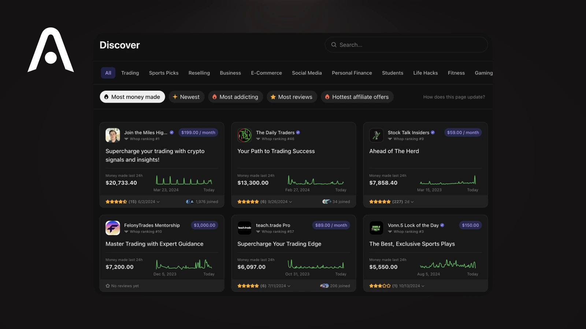Open the E-Commerce category

click(x=267, y=73)
